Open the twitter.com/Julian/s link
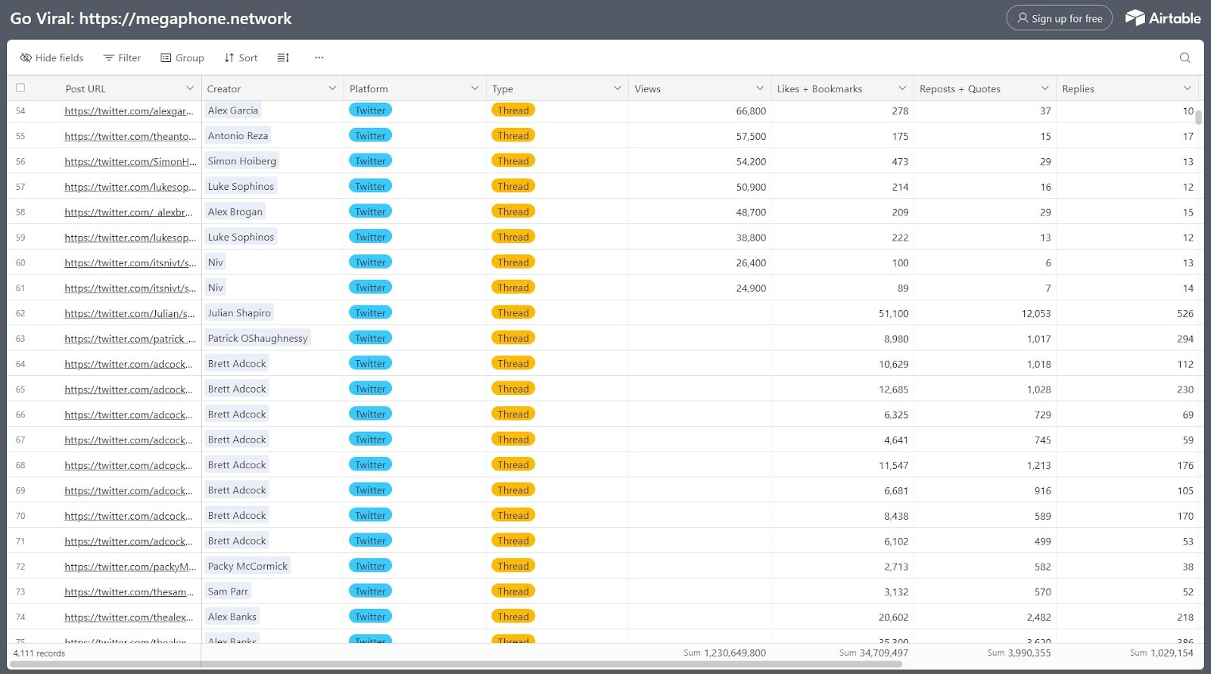1211x674 pixels. (129, 313)
